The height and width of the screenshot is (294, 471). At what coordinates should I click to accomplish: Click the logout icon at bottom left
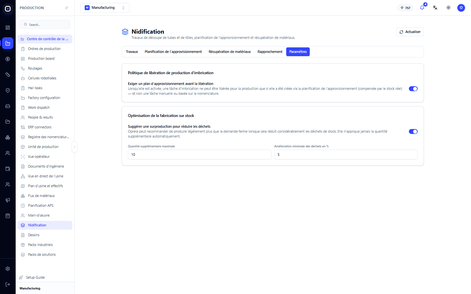tap(8, 284)
